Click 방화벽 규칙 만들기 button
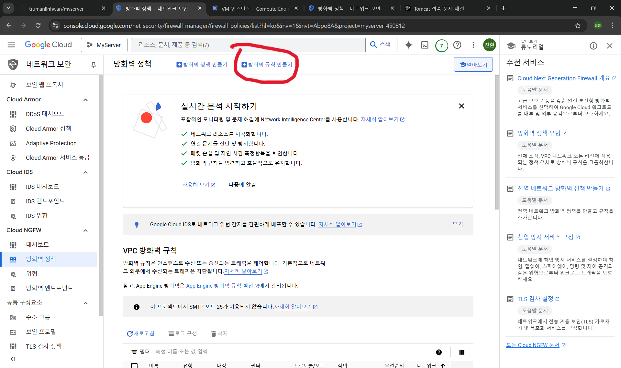Screen dimensions: 621x368 [267, 65]
